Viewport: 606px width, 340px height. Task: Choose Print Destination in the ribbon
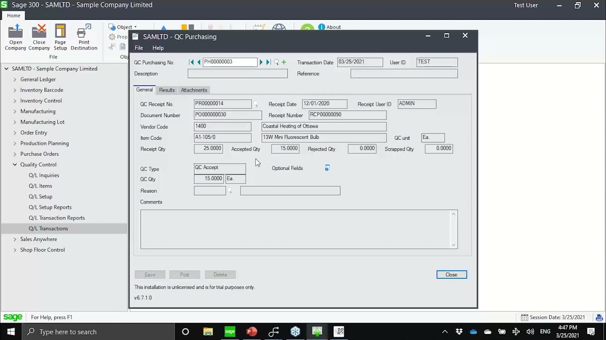84,37
